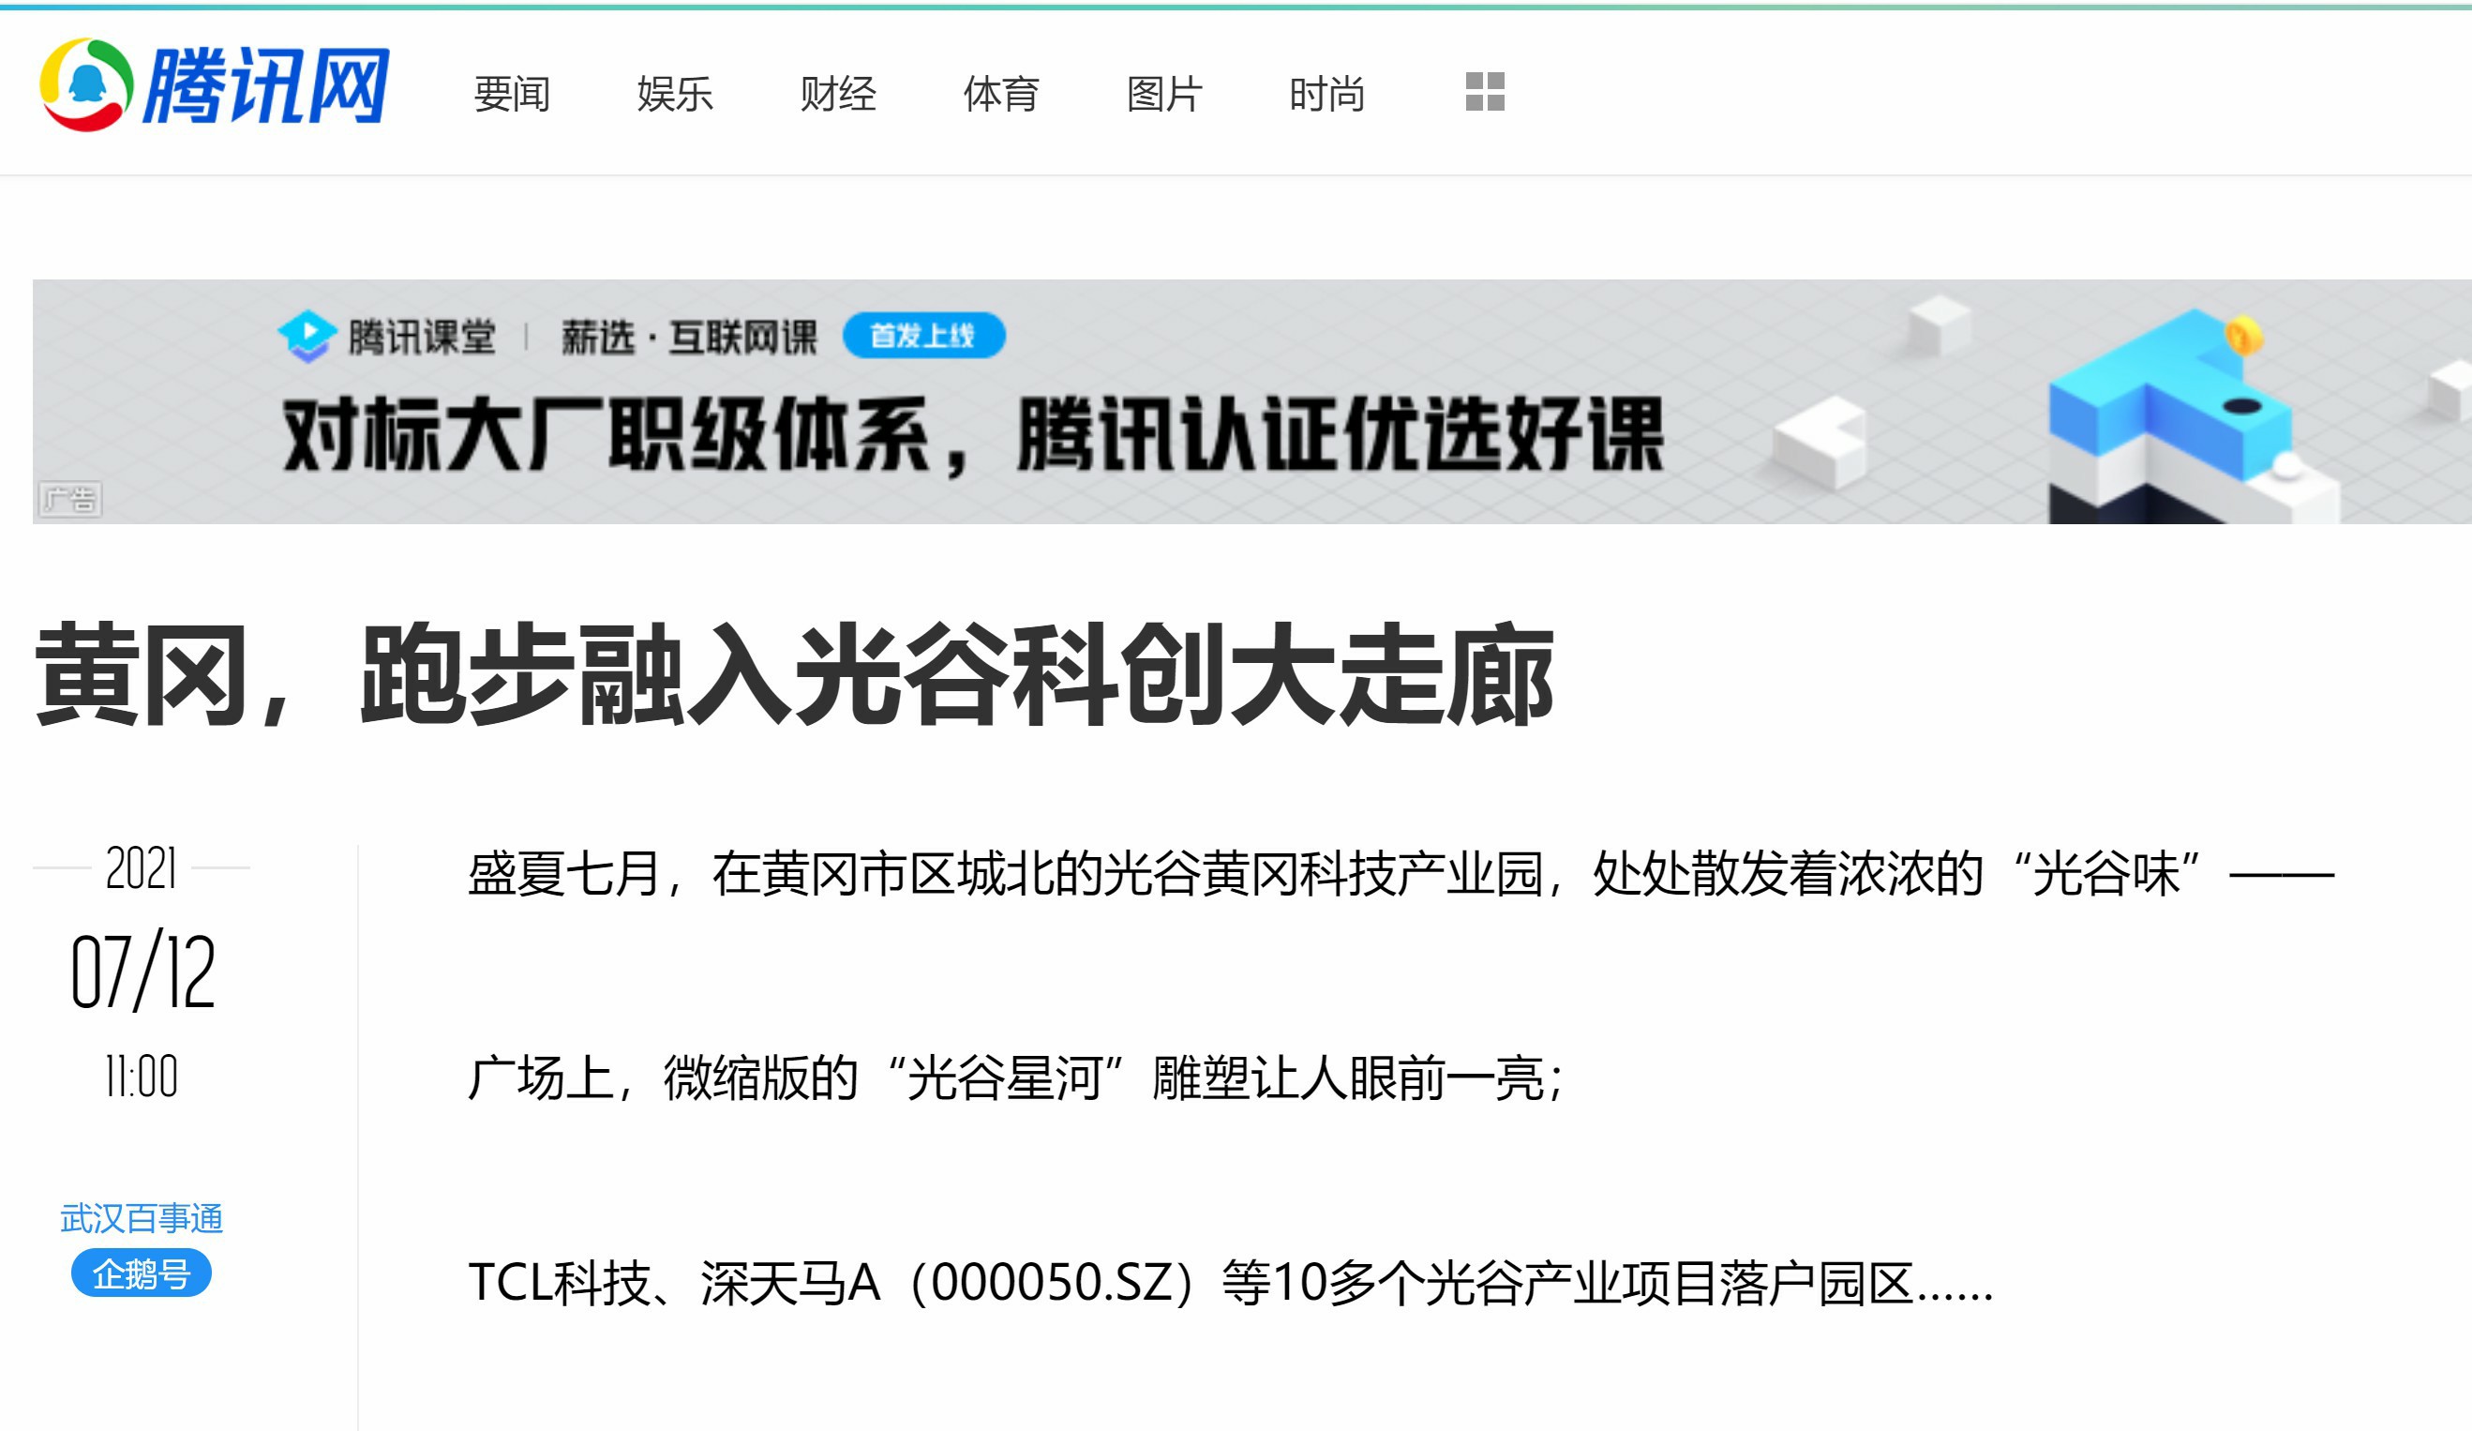2472x1431 pixels.
Task: Click the 腾讯网 text logo
Action: point(266,86)
